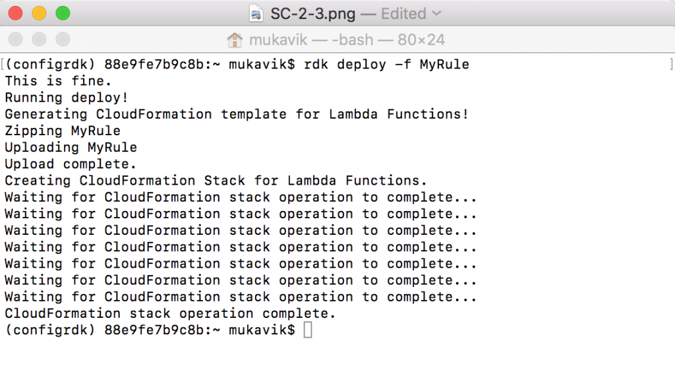The width and height of the screenshot is (675, 370).
Task: Click the home folder icon in terminal title
Action: 235,40
